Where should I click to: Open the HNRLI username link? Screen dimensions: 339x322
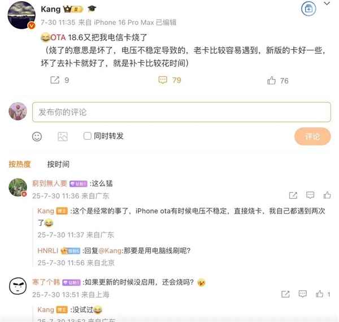(48, 251)
